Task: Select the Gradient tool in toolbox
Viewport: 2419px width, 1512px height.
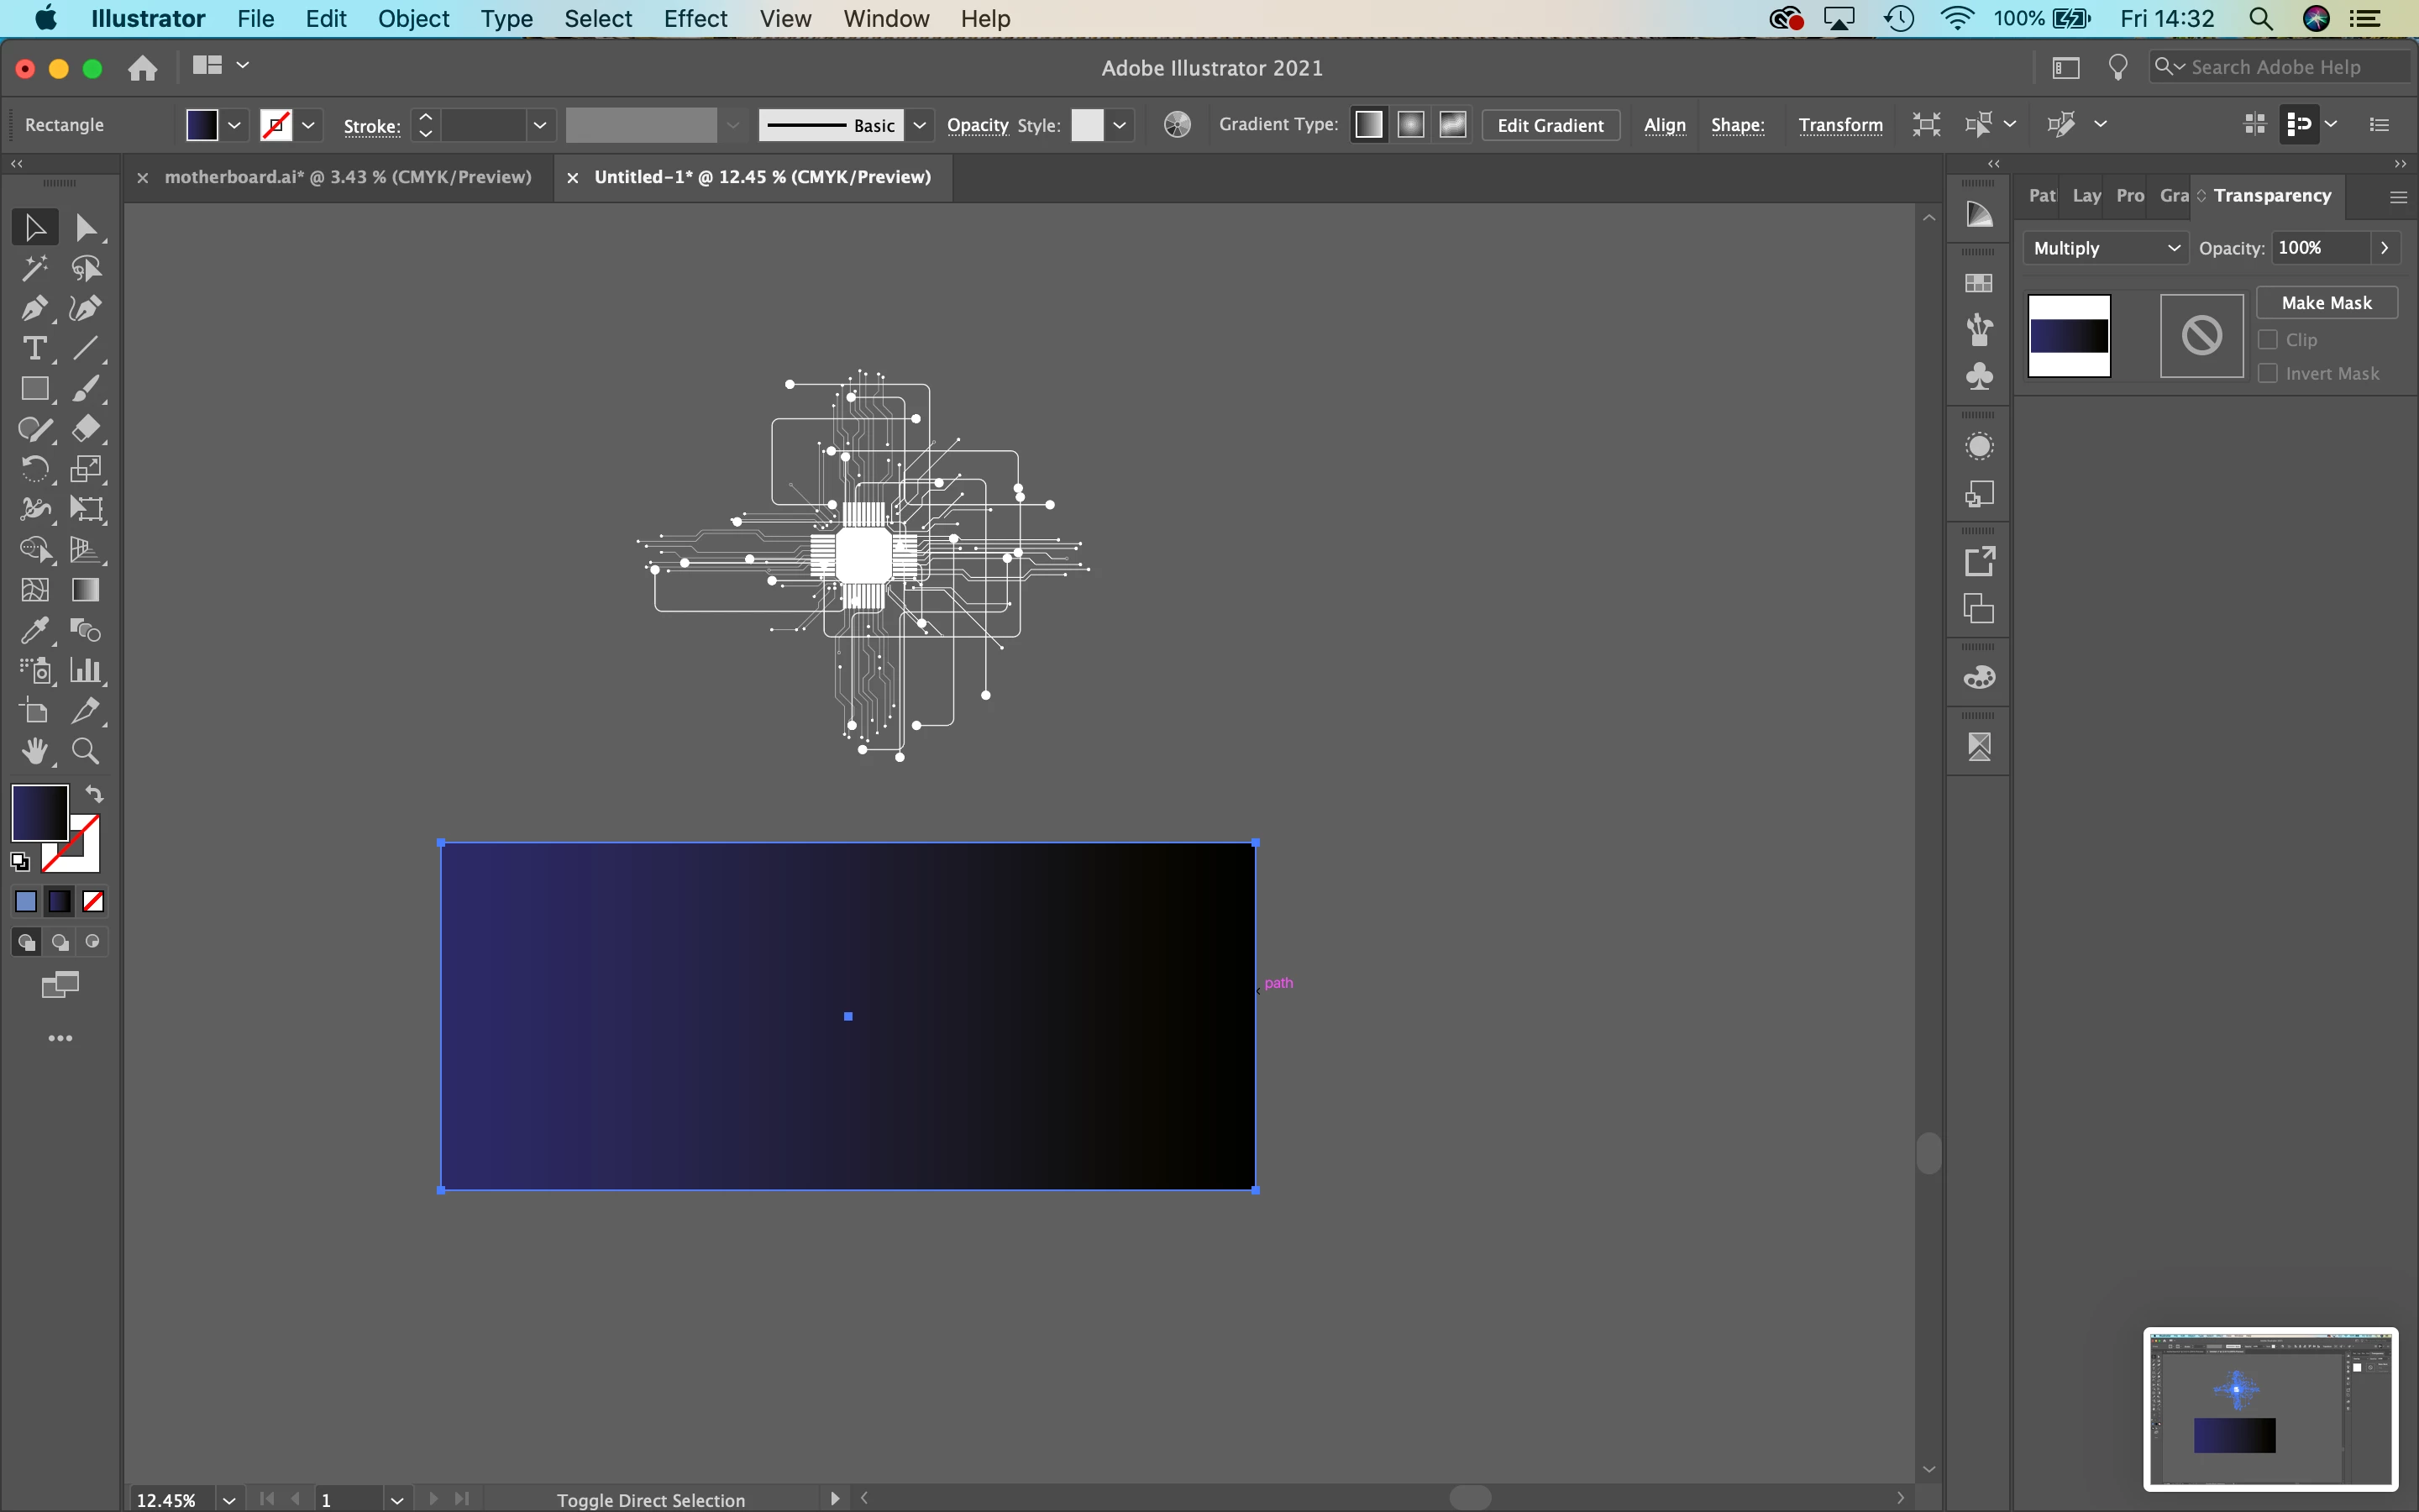Action: coord(86,590)
